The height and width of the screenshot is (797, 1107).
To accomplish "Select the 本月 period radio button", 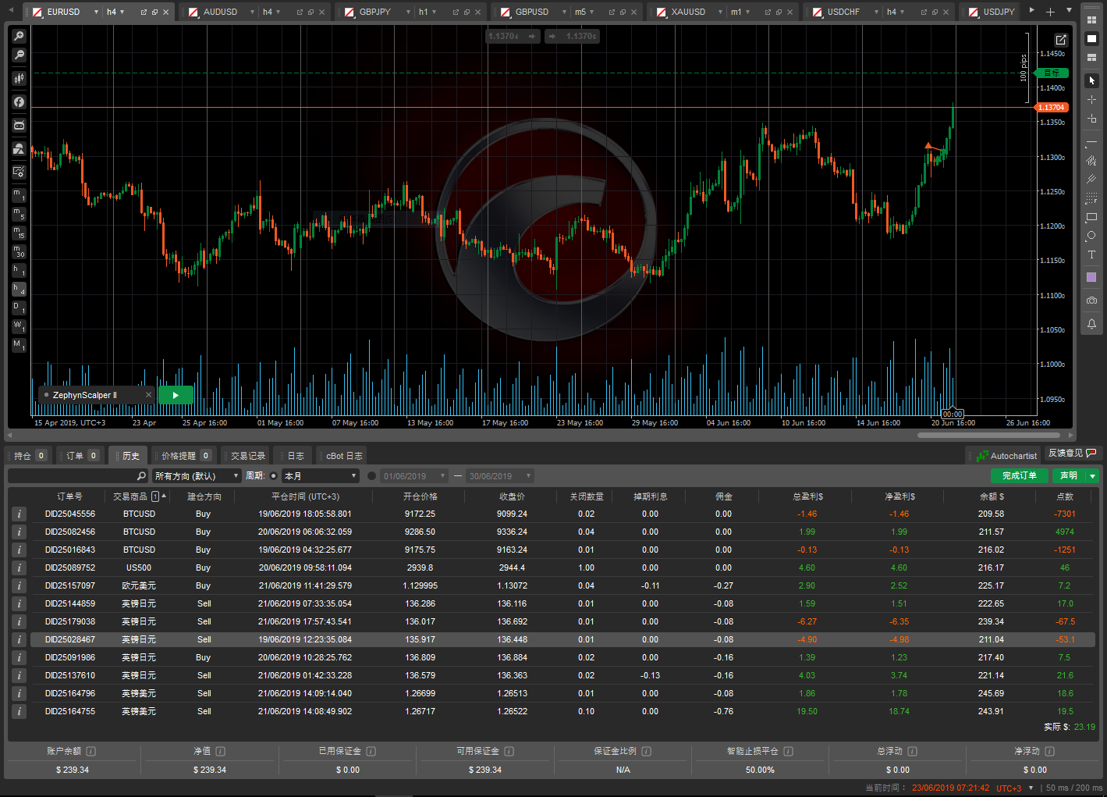I will [x=273, y=475].
